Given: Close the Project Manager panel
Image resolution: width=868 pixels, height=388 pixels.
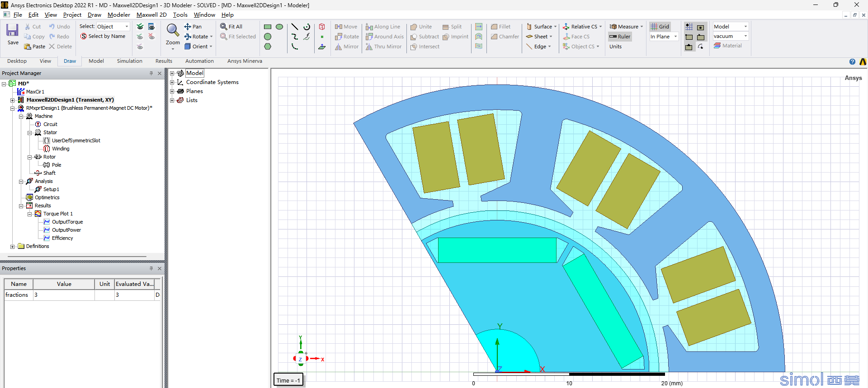Looking at the screenshot, I should click(160, 73).
